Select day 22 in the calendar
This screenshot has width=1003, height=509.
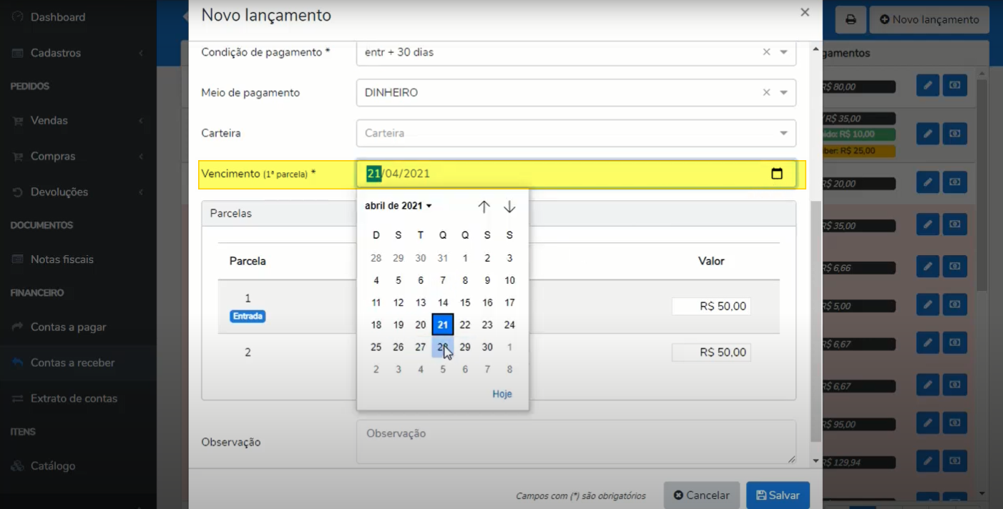click(x=465, y=325)
